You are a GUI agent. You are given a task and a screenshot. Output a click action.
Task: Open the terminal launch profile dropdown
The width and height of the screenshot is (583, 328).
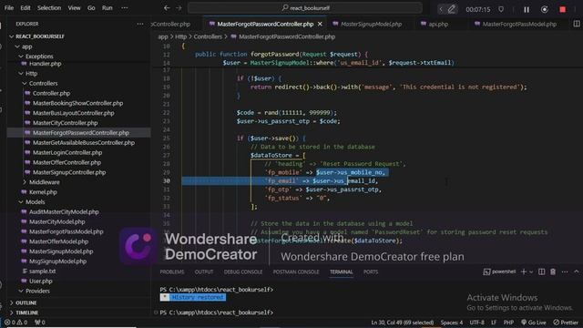tap(531, 272)
